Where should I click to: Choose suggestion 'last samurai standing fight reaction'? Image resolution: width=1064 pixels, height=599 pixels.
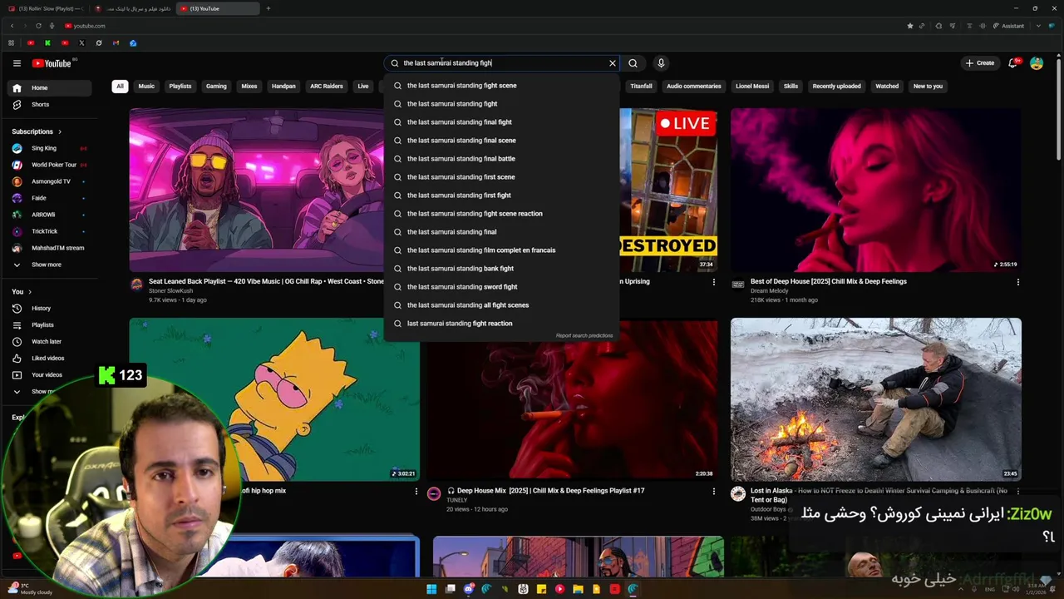tap(501, 324)
